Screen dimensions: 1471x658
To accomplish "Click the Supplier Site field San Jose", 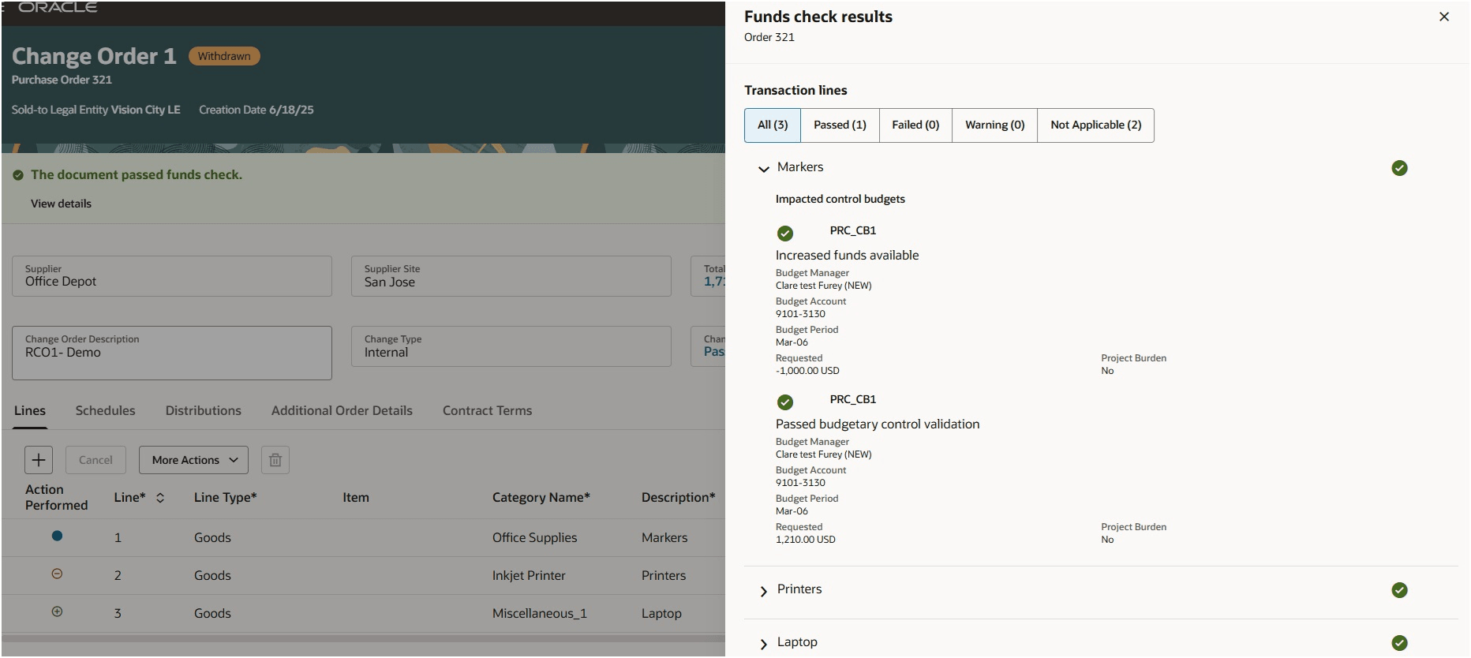I will 511,276.
